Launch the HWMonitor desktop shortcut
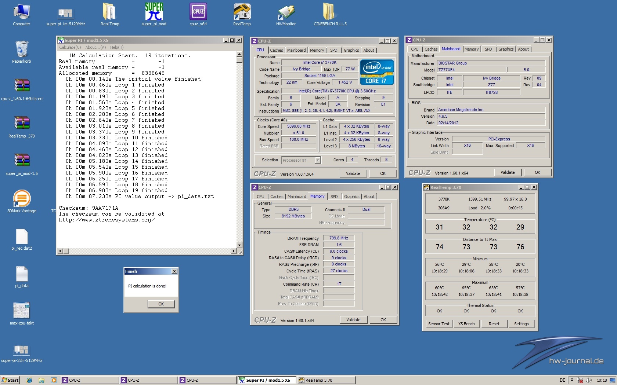Viewport: 617px width, 385px height. coord(286,15)
